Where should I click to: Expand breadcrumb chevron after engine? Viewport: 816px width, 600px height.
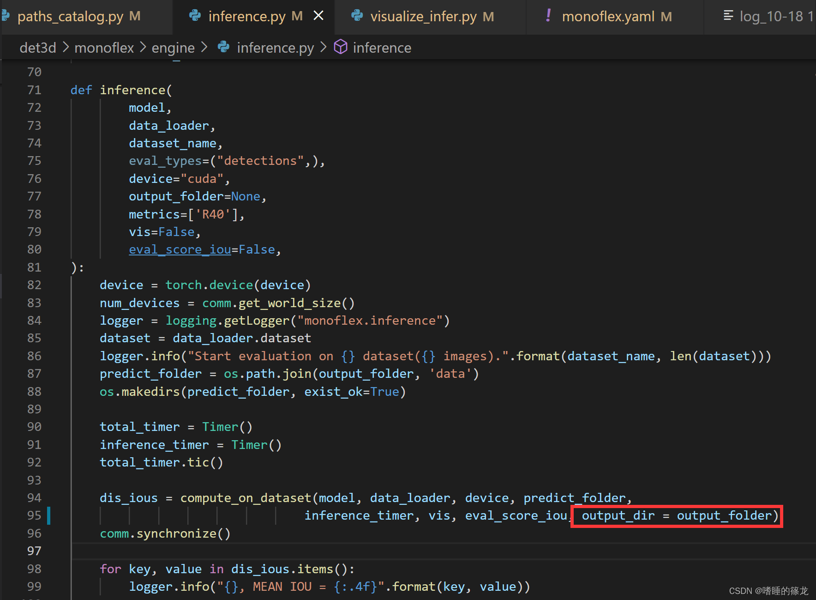tap(204, 47)
